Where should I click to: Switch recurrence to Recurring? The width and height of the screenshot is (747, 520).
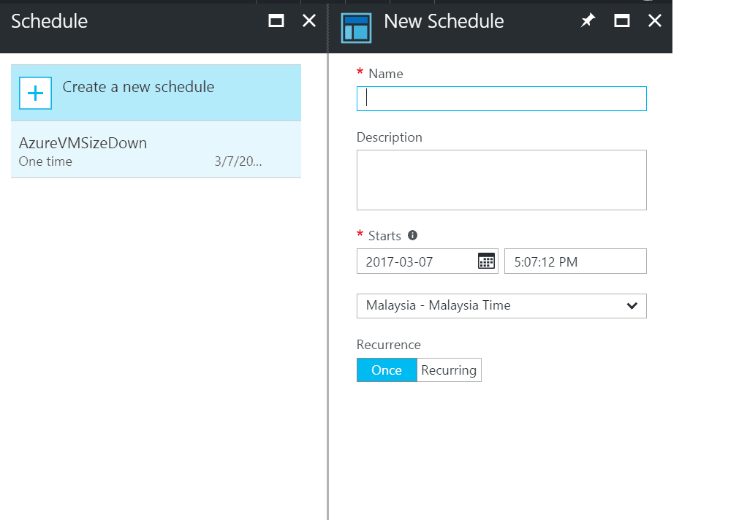tap(448, 370)
